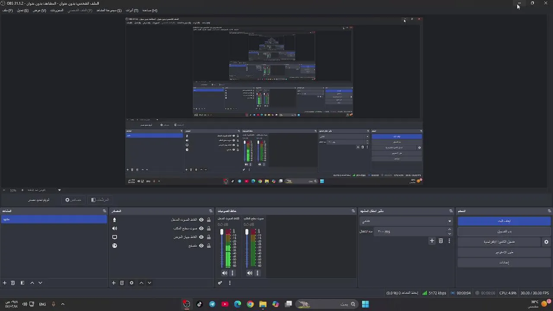Toggle visibility of desktop audio source

pyautogui.click(x=201, y=228)
